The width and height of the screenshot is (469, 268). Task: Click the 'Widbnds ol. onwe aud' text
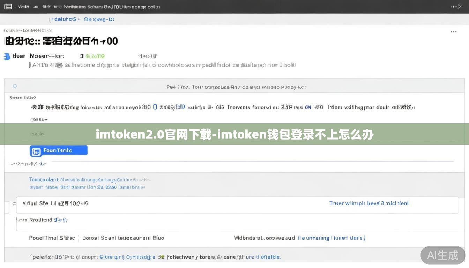point(265,238)
